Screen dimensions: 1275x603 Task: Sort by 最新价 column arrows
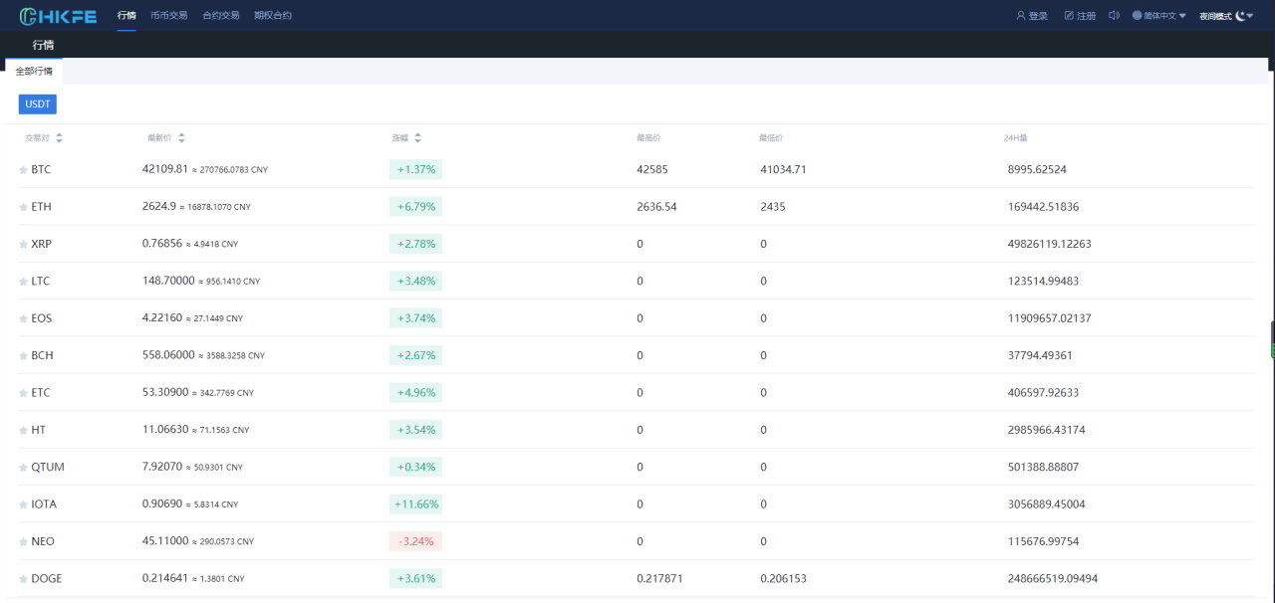(x=181, y=138)
